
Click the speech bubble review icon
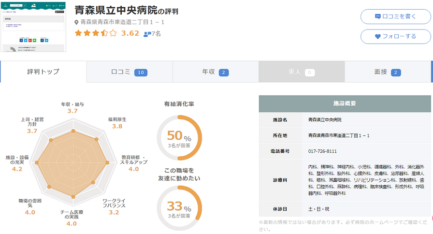[378, 16]
